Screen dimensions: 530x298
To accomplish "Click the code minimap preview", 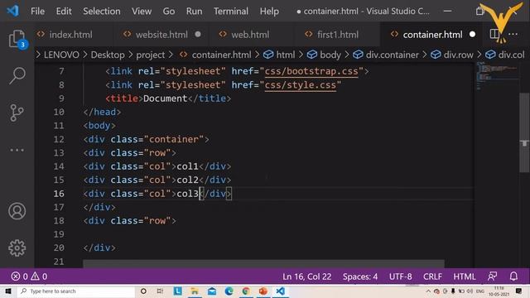I will 496,75.
